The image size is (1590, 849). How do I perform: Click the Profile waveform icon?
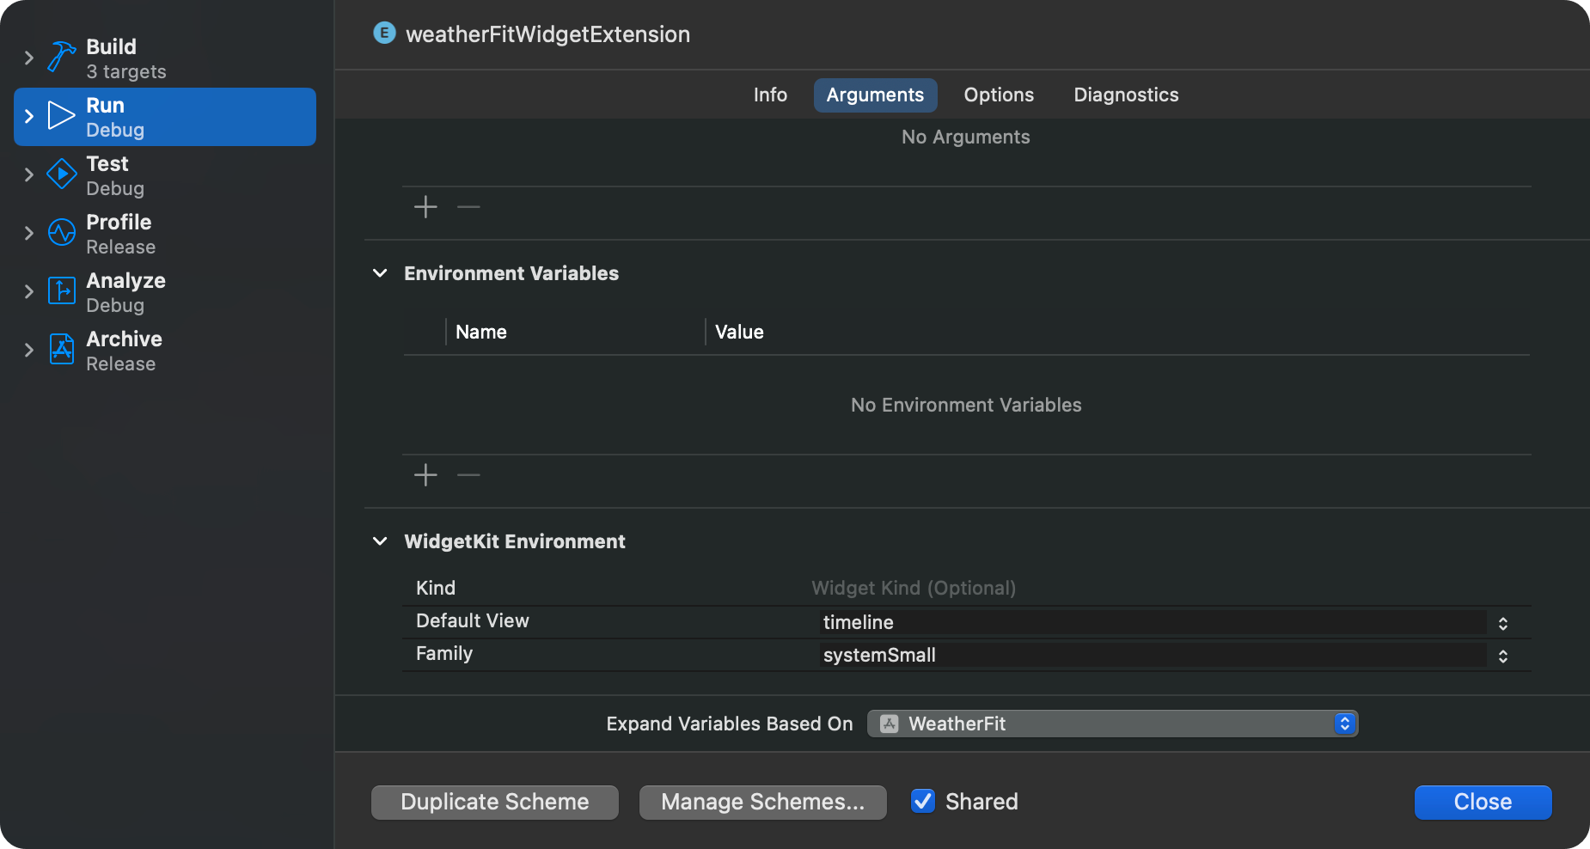[61, 232]
